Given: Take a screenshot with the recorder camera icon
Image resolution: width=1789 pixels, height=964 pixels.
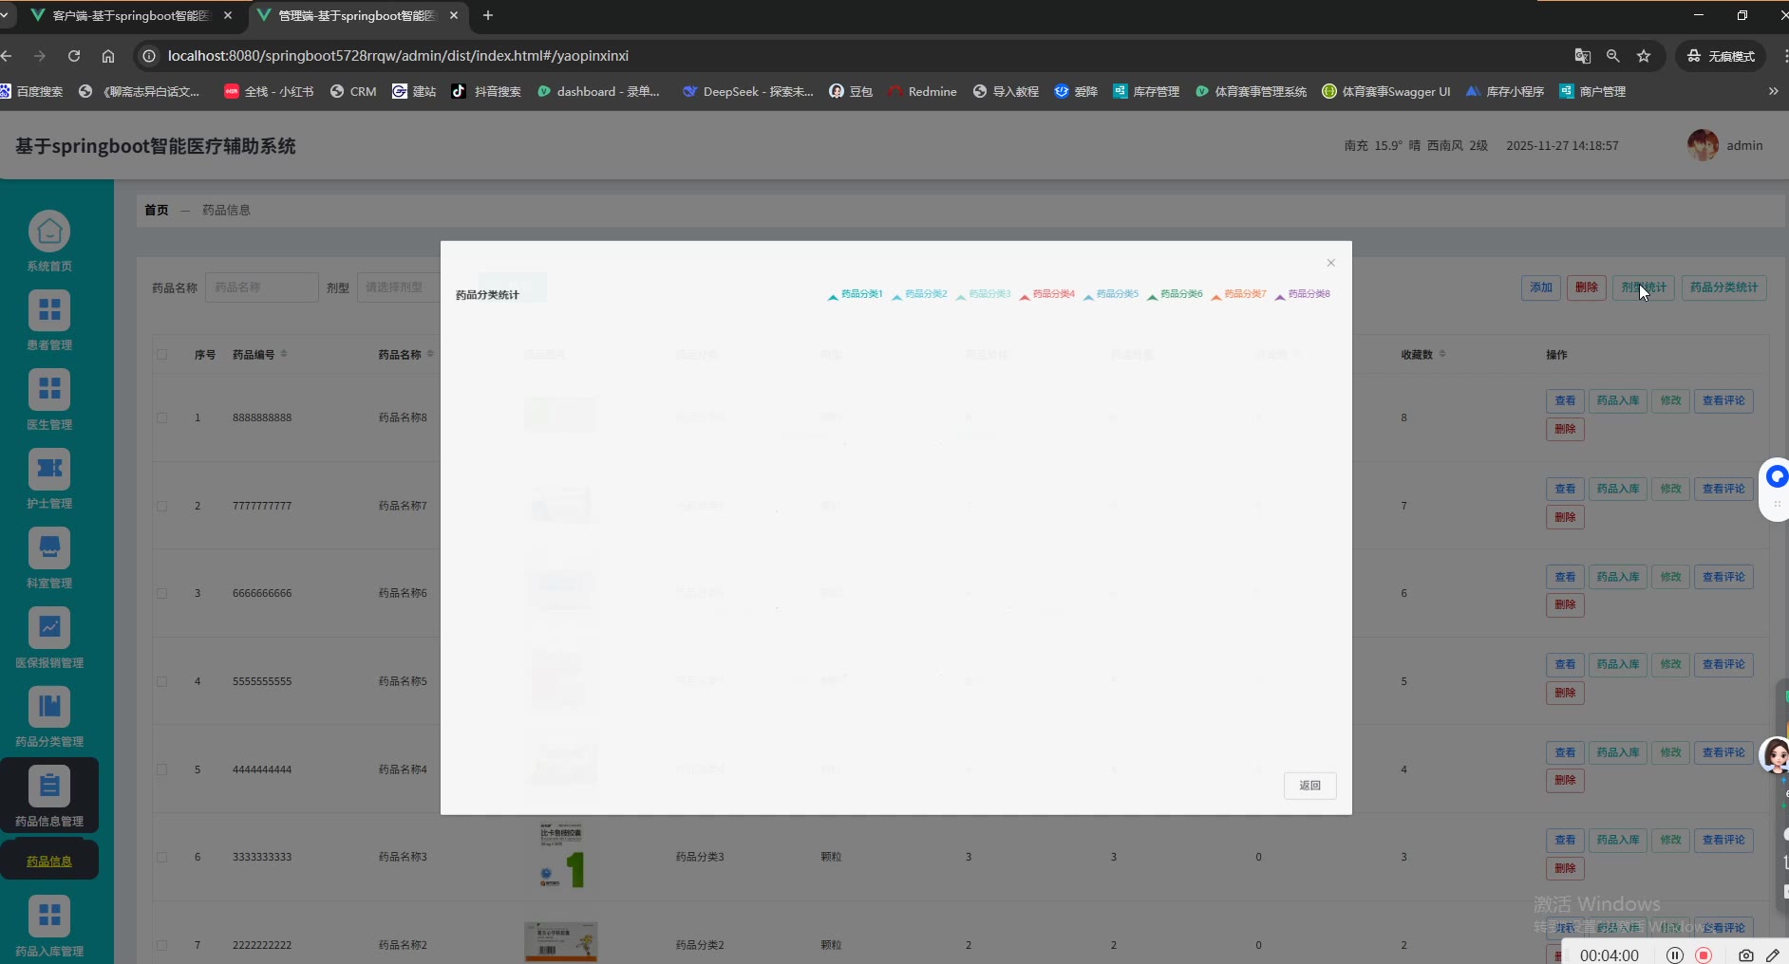Looking at the screenshot, I should pyautogui.click(x=1745, y=955).
